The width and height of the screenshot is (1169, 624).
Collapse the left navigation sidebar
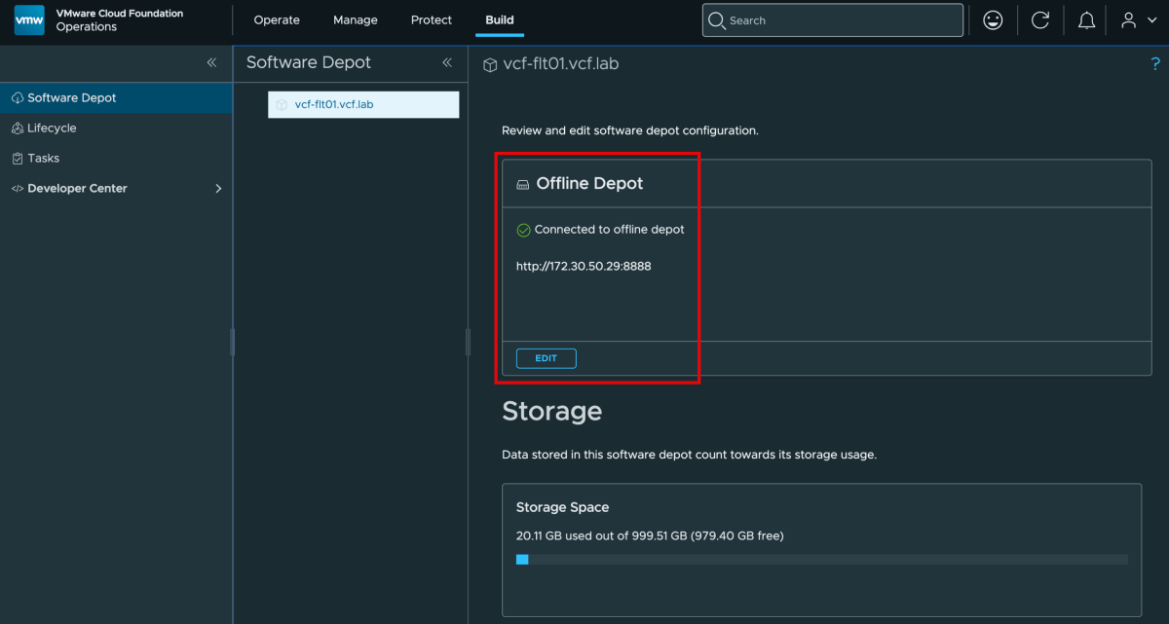[x=211, y=62]
